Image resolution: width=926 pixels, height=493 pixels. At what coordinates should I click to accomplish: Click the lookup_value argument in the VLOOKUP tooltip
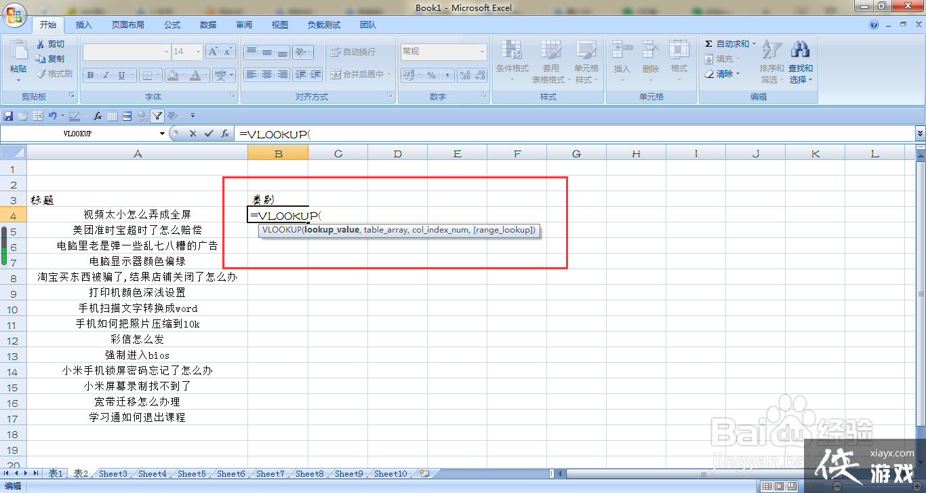pos(332,231)
